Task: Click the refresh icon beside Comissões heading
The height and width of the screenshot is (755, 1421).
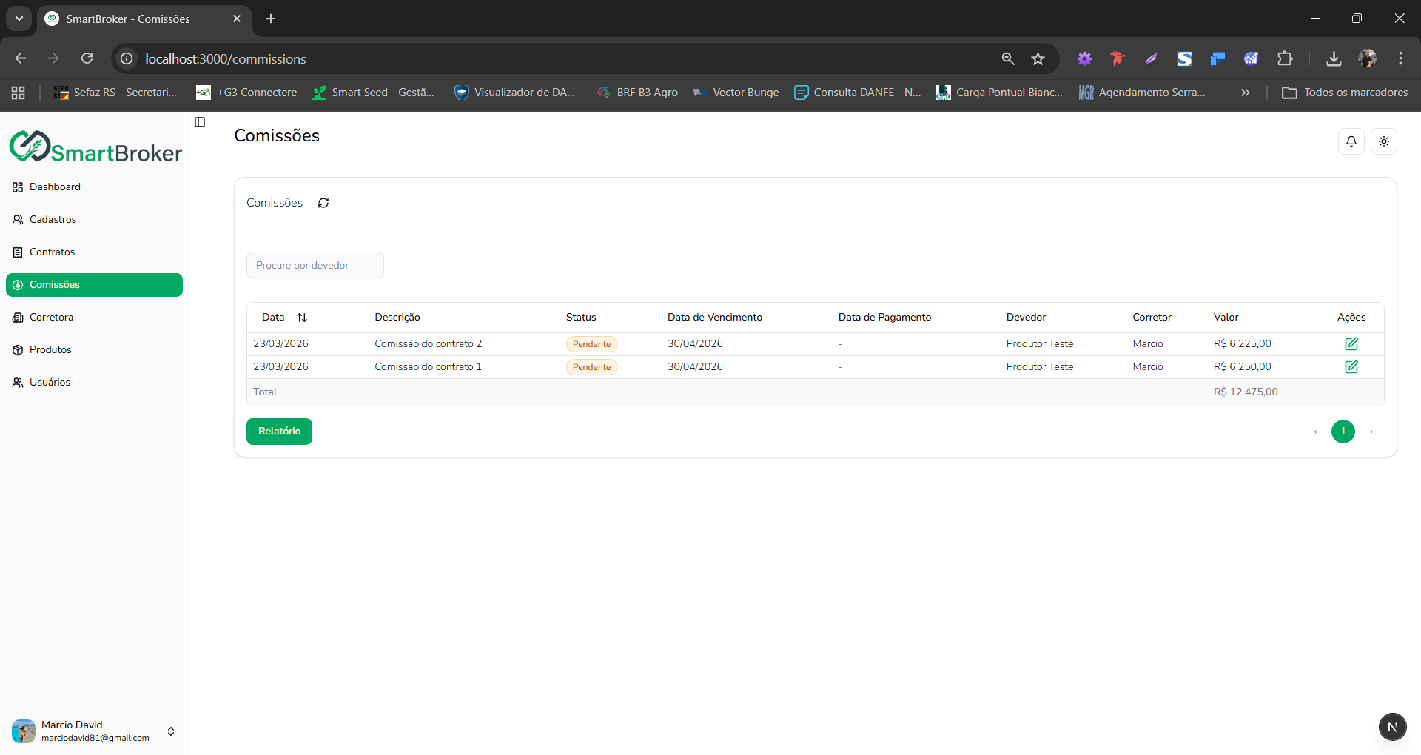Action: coord(323,203)
